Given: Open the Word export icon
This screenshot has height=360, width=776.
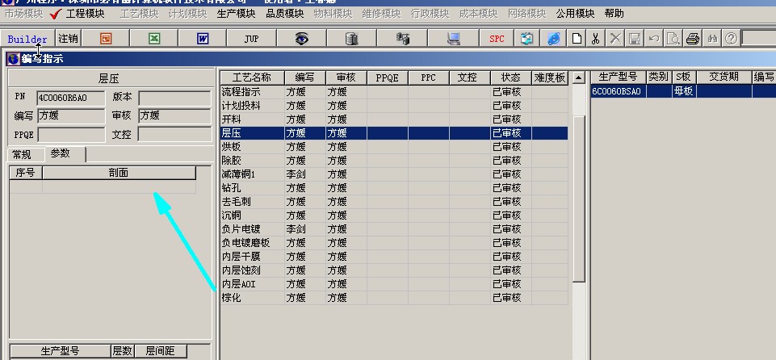Looking at the screenshot, I should (x=203, y=39).
